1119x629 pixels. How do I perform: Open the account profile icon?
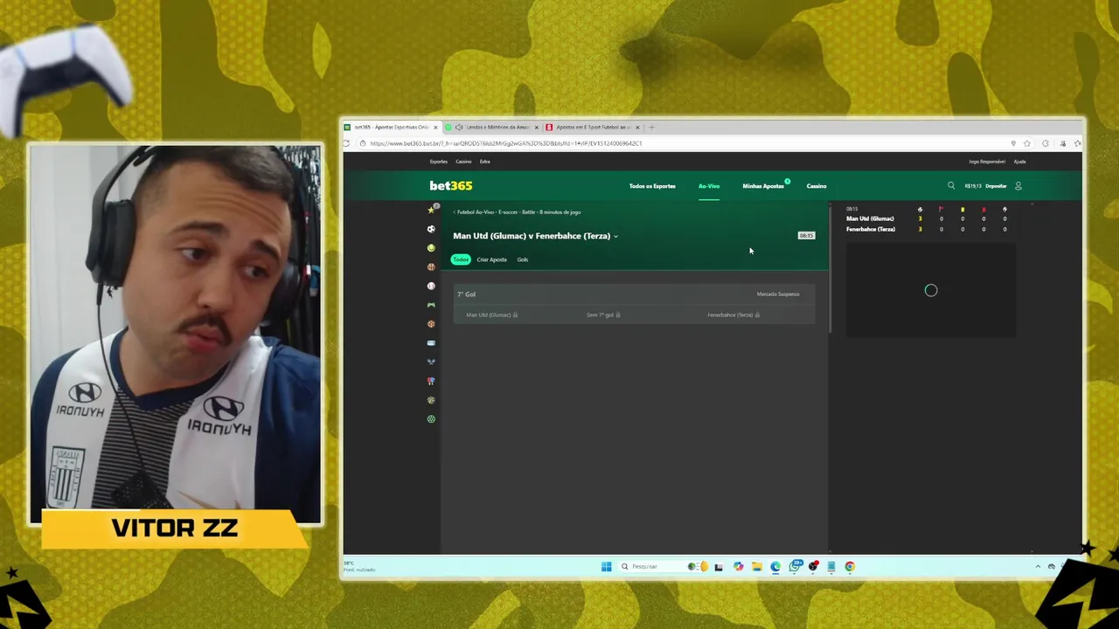pyautogui.click(x=1018, y=185)
